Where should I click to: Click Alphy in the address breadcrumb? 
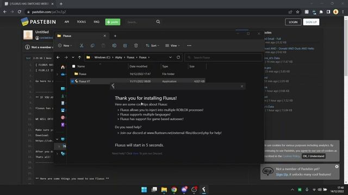tap(119, 57)
